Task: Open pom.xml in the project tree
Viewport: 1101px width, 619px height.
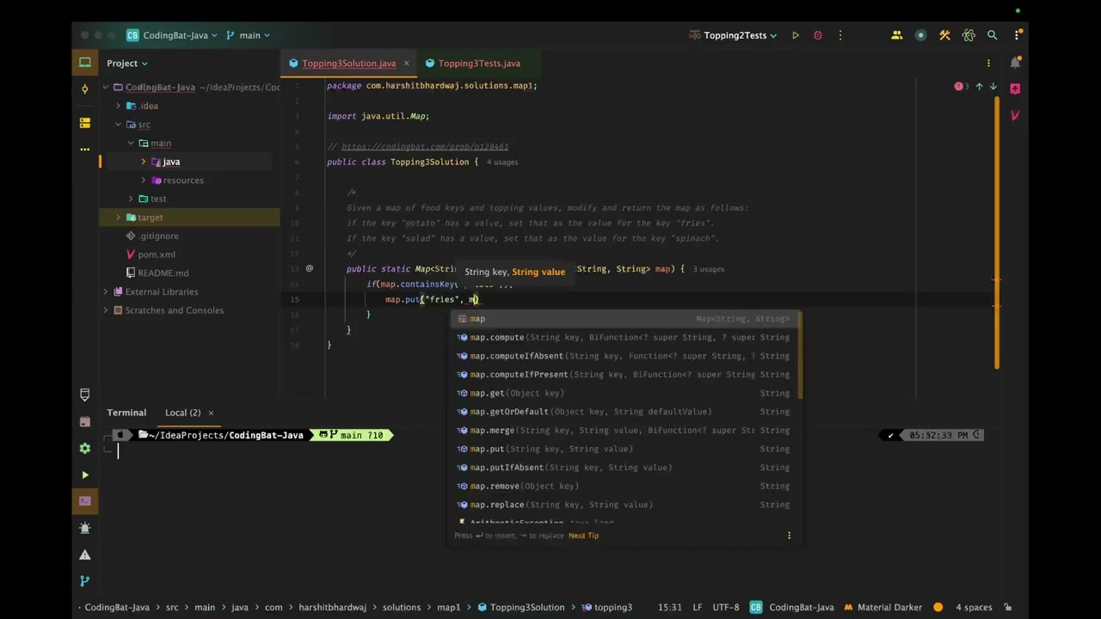Action: tap(156, 254)
